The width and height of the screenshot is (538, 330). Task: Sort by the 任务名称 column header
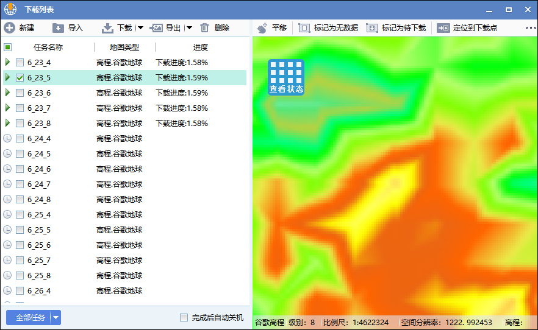tap(48, 47)
